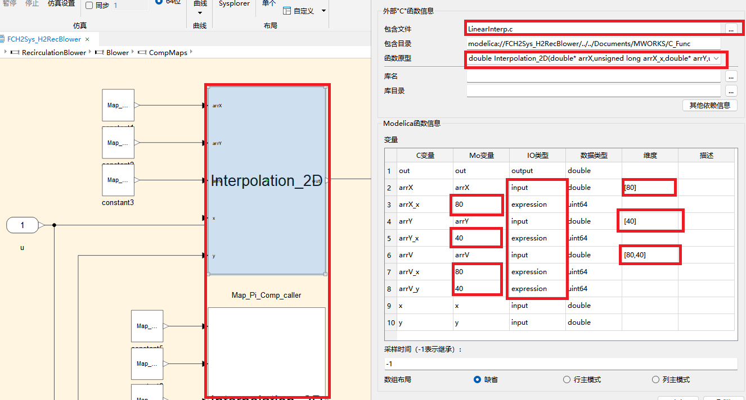Expand the arrow after Blower breadcrumb
746x400 pixels.
(133, 52)
